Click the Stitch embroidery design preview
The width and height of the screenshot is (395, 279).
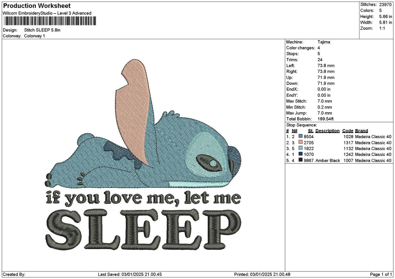144,155
